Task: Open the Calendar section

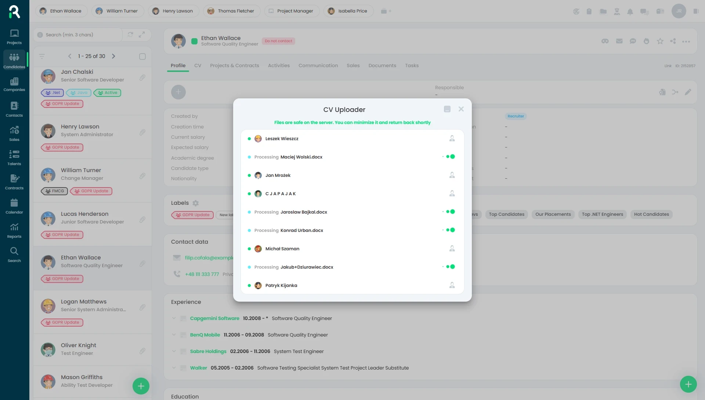Action: [14, 206]
